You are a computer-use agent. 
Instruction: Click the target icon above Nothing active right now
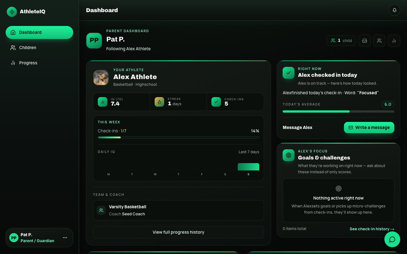(x=339, y=189)
